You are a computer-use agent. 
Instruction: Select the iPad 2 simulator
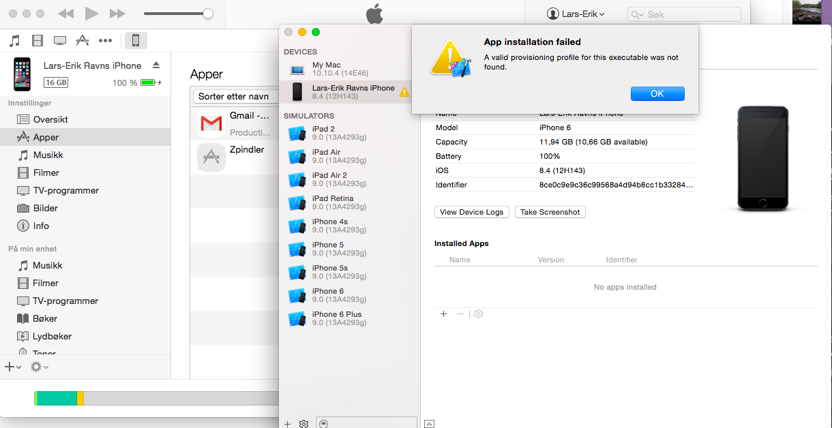(350, 133)
